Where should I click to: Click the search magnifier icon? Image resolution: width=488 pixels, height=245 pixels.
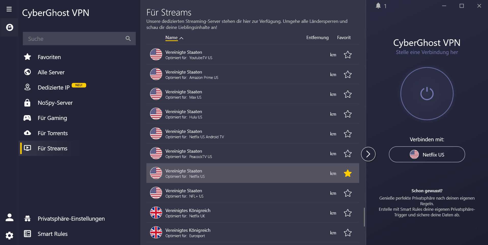point(128,39)
